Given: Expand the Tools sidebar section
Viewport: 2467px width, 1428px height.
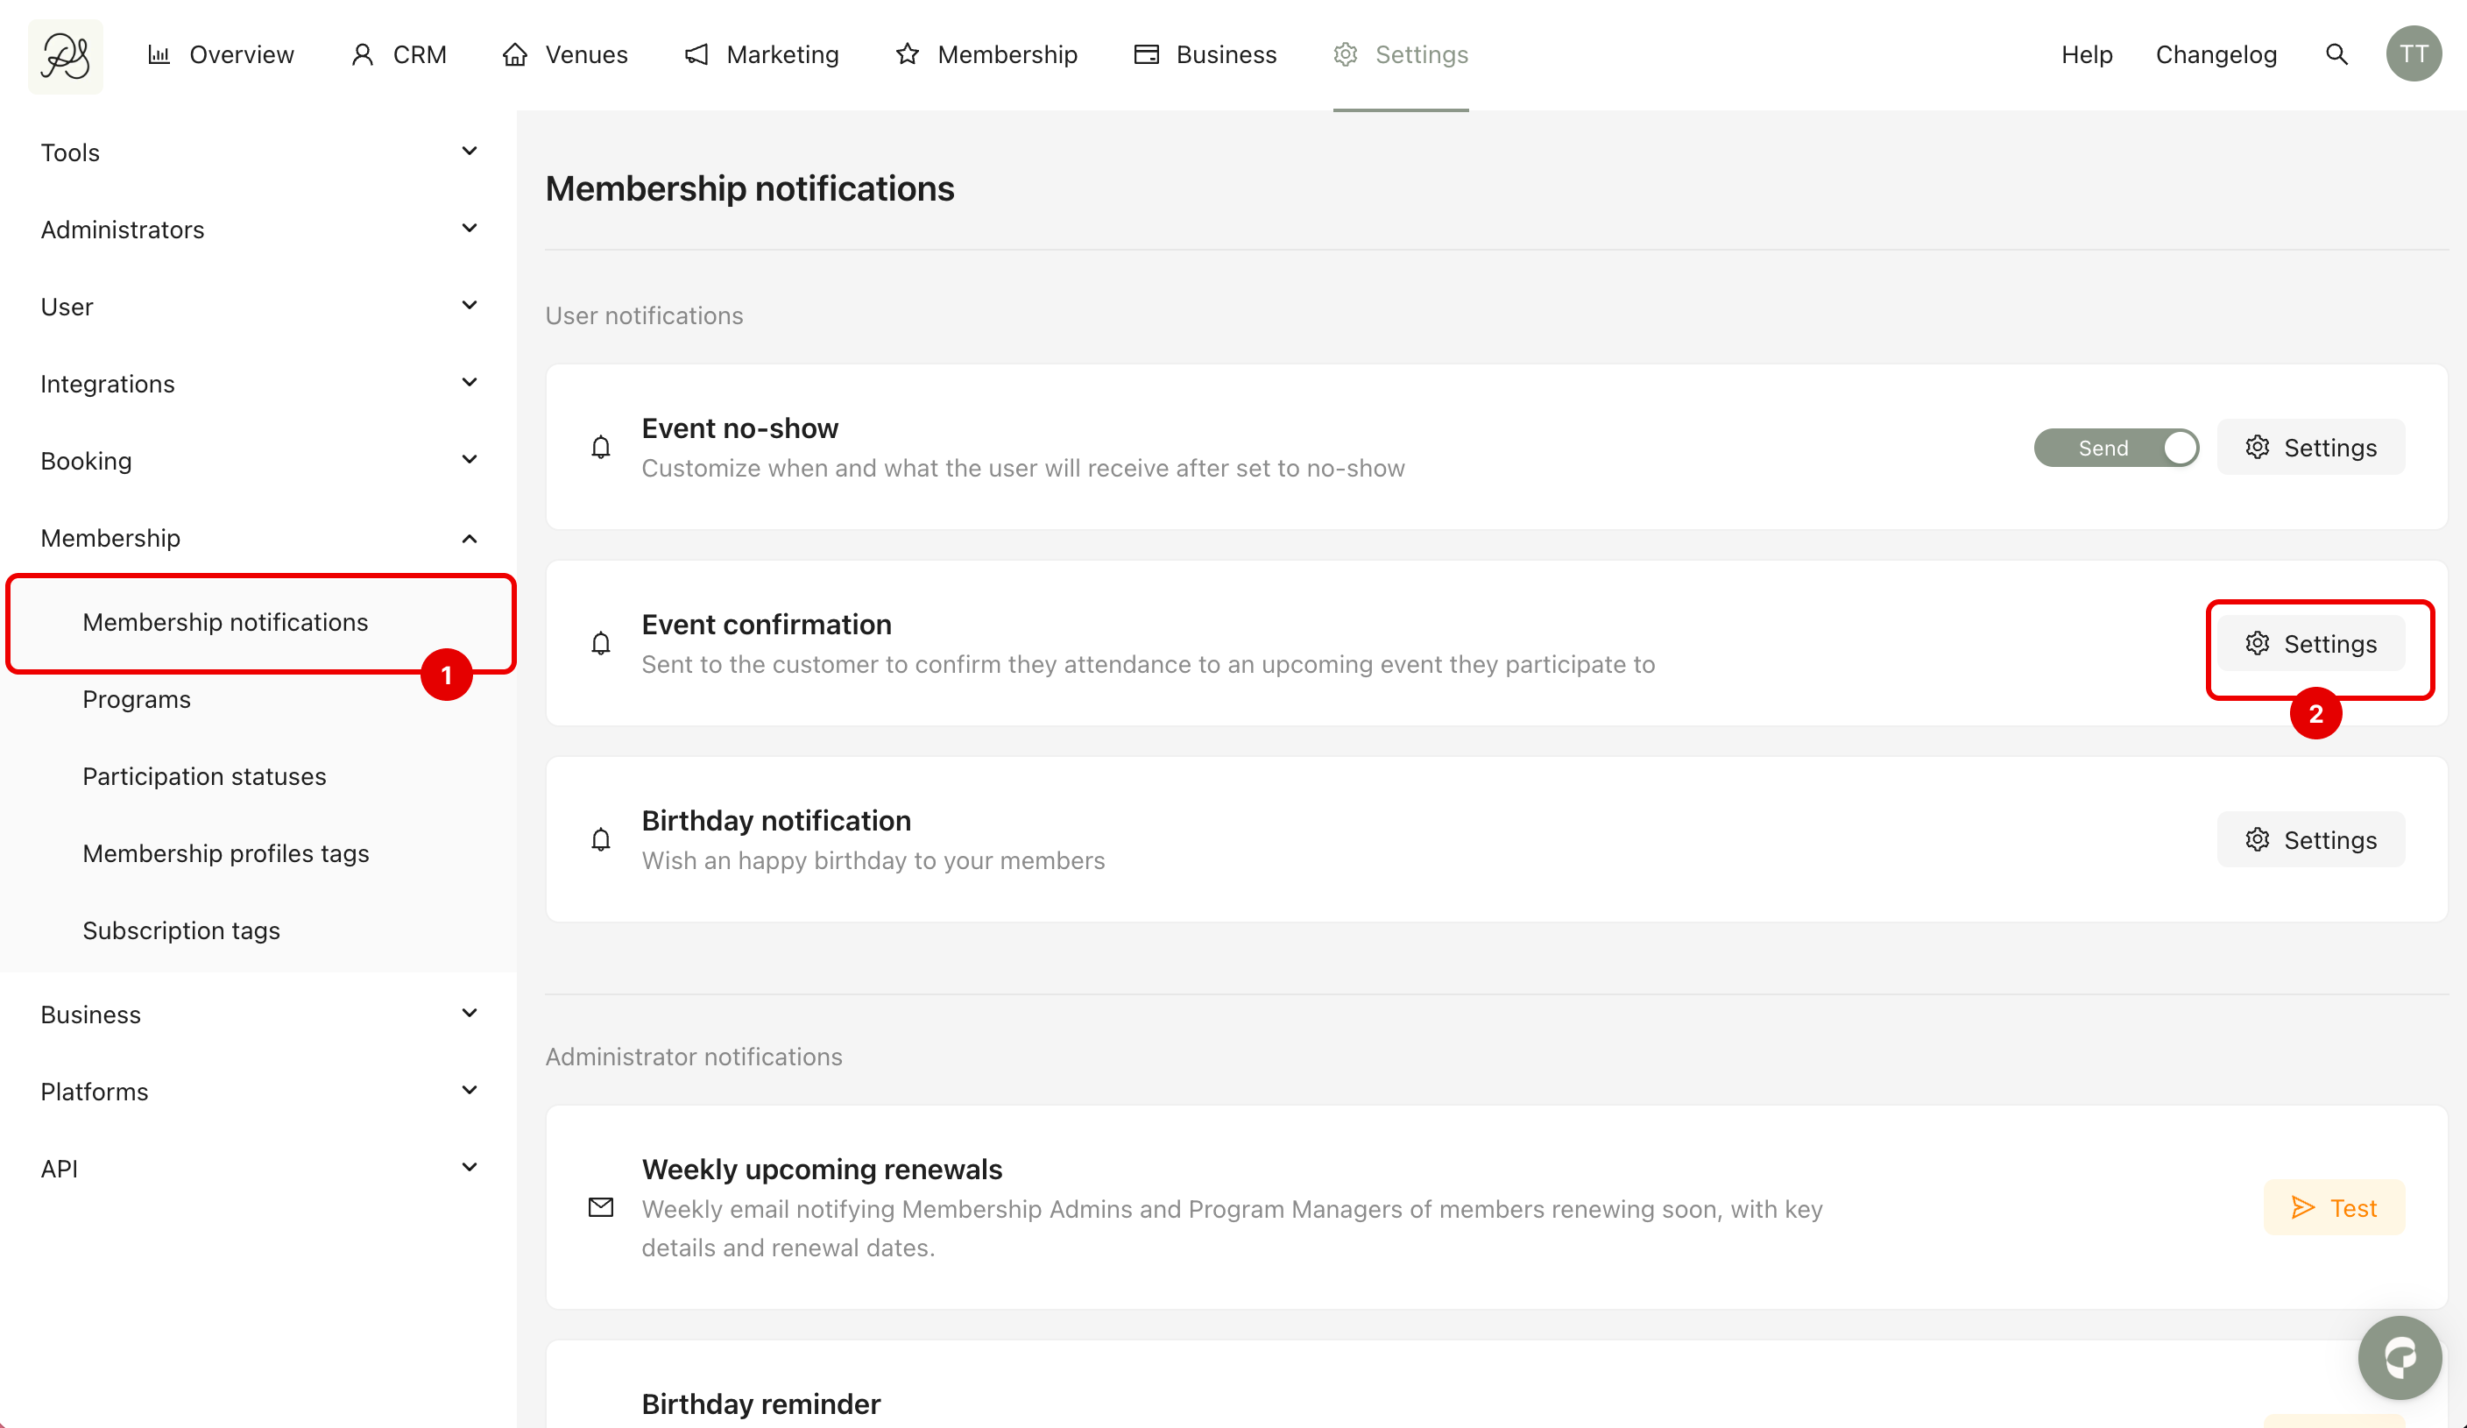Looking at the screenshot, I should 258,152.
